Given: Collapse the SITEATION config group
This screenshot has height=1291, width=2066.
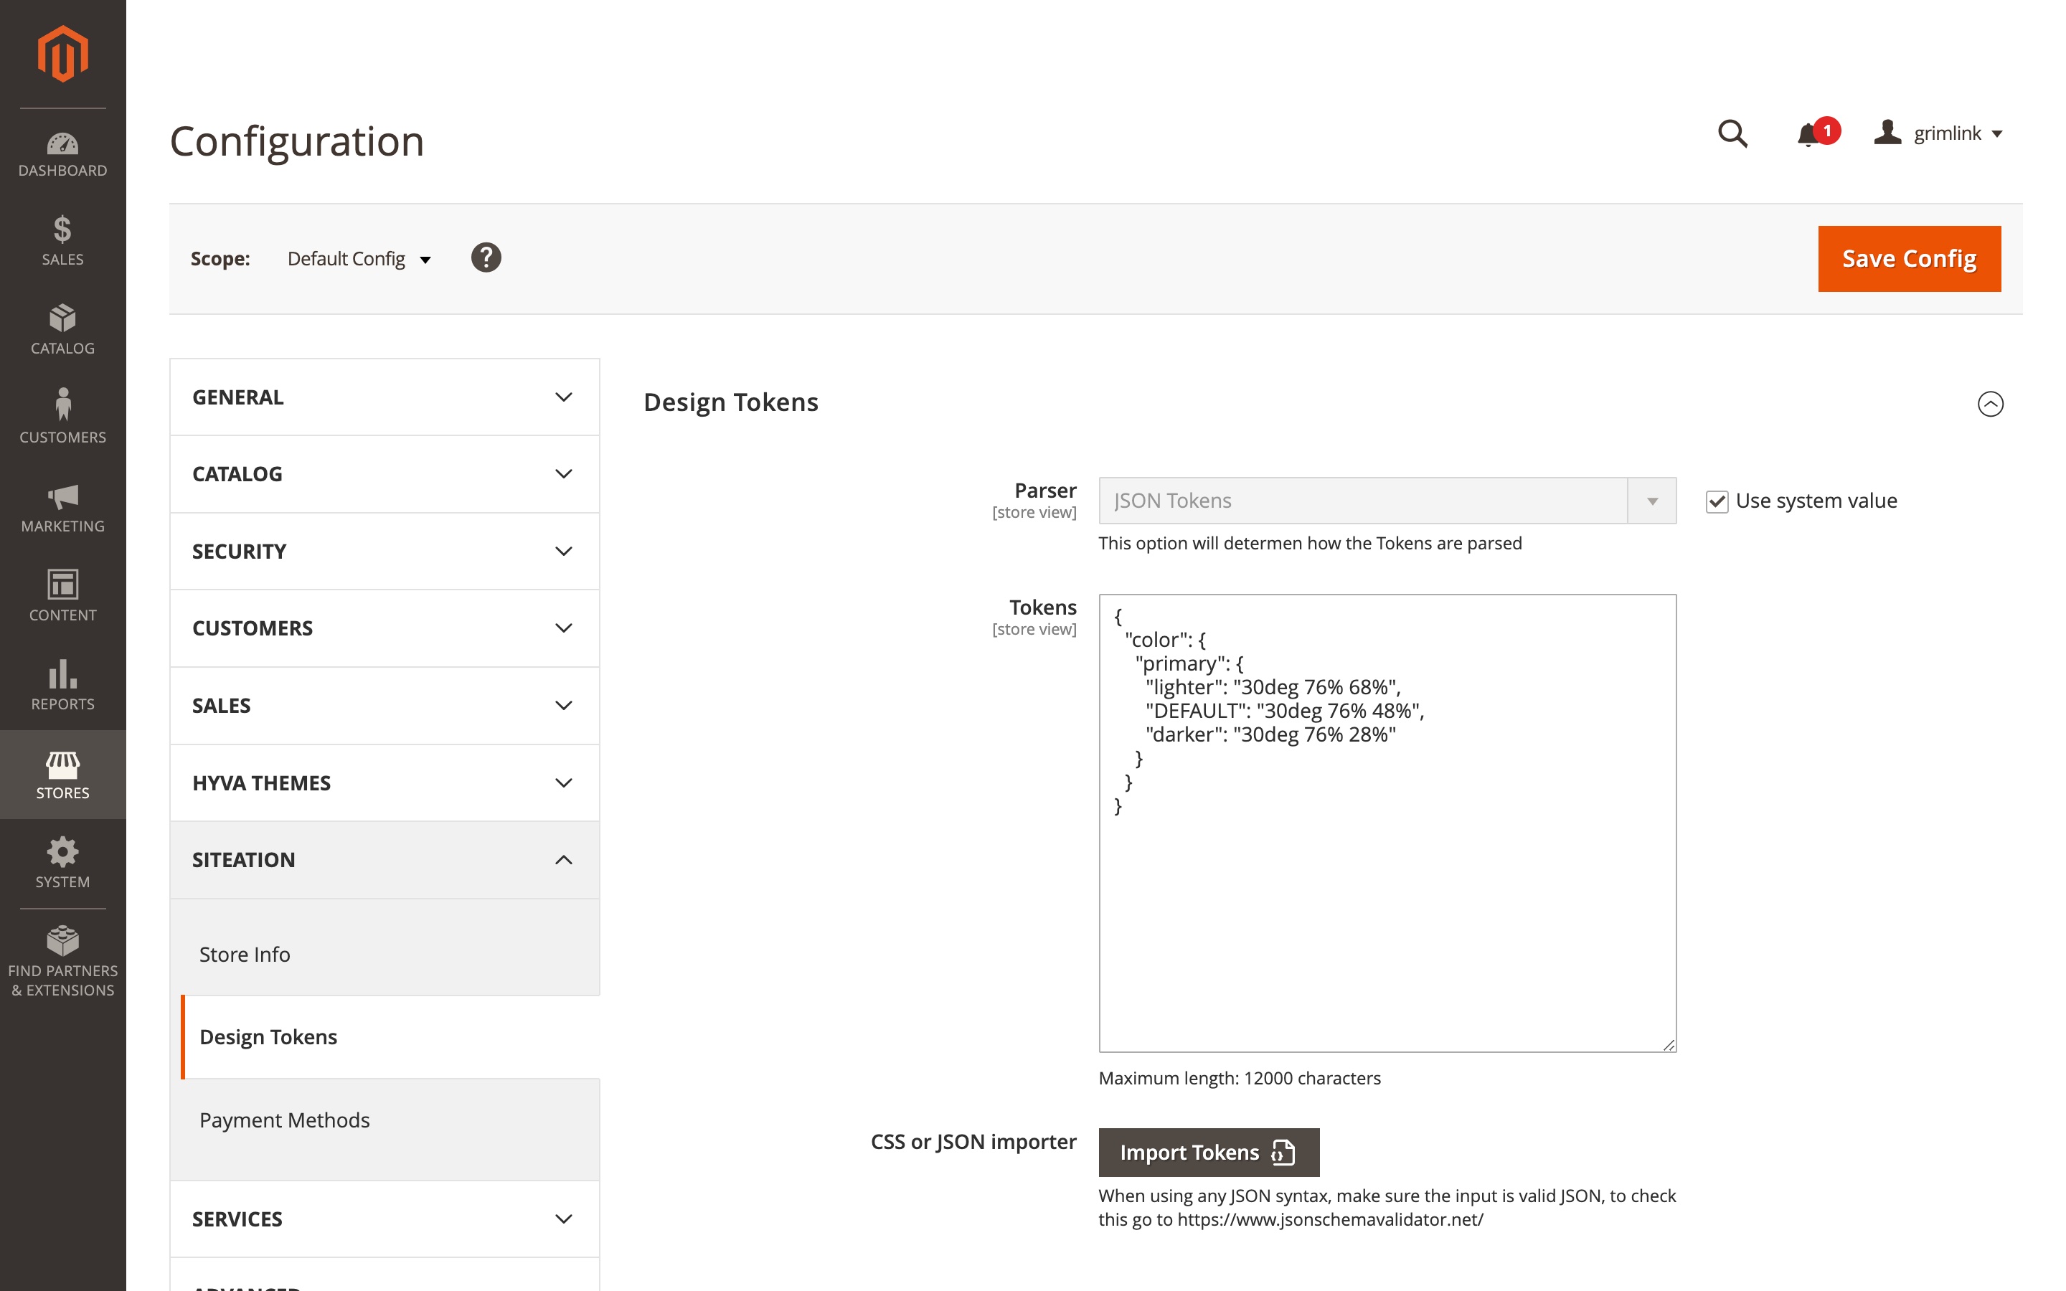Looking at the screenshot, I should tap(385, 860).
